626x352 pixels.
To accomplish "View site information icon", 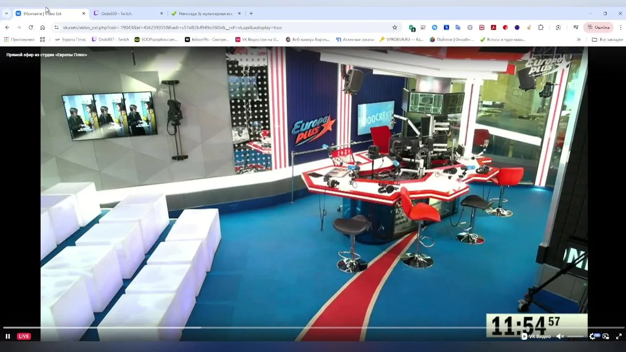I will click(x=56, y=27).
